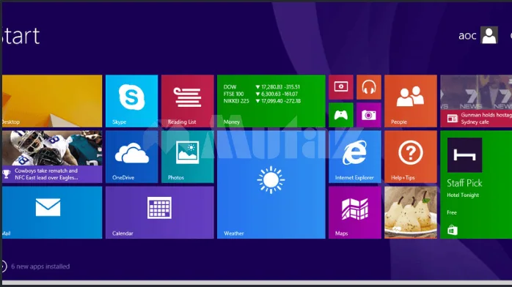Screen dimensions: 512x287
Task: Open the small Games controller tile
Action: [x=341, y=115]
